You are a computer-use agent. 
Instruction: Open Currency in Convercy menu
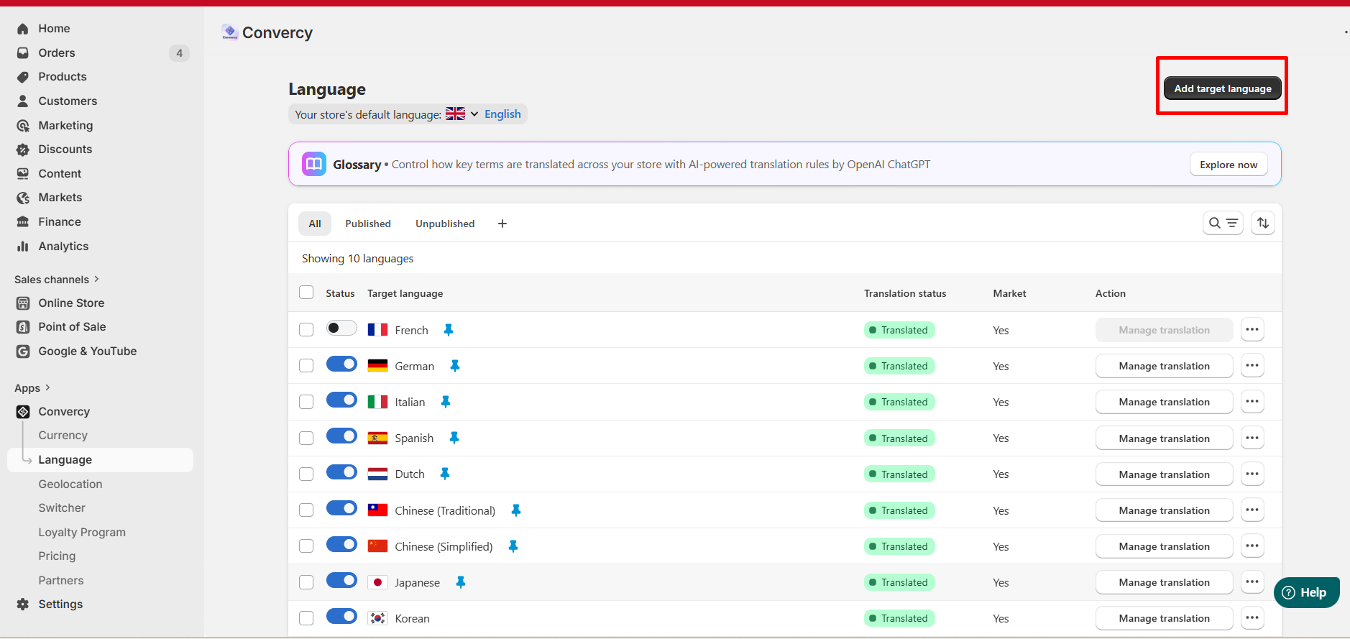pyautogui.click(x=63, y=436)
